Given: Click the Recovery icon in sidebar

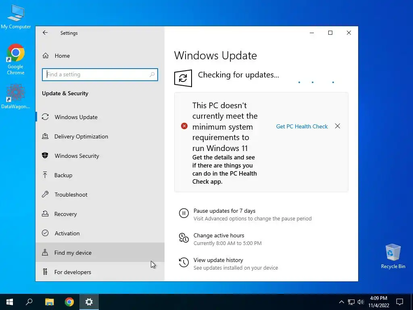Looking at the screenshot, I should [45, 214].
